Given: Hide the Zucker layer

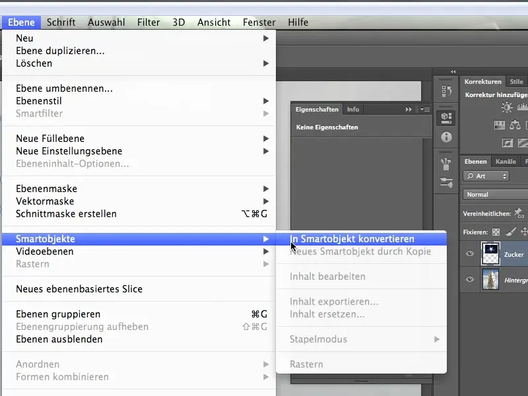Looking at the screenshot, I should (x=470, y=253).
